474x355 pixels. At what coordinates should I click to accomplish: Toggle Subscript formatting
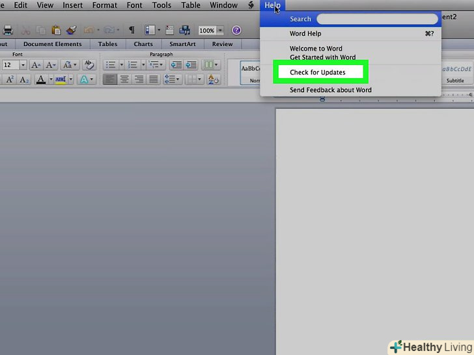[x=24, y=80]
